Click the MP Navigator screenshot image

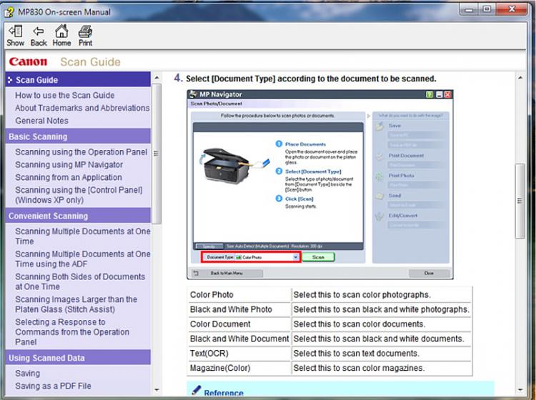coord(320,185)
